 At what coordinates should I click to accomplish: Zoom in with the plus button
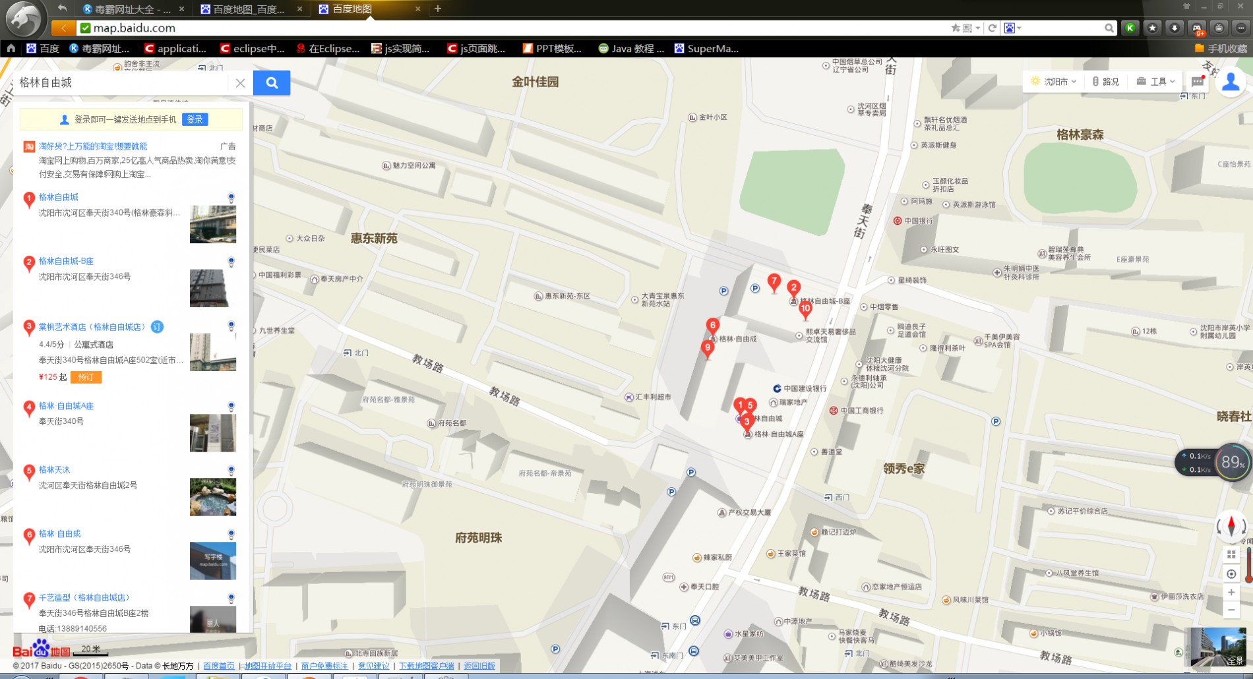(1231, 592)
